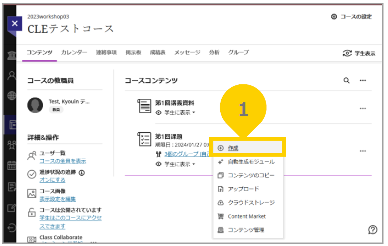The height and width of the screenshot is (246, 388).
Task: Open コースコンテンツ header more options menu
Action: pos(363,80)
